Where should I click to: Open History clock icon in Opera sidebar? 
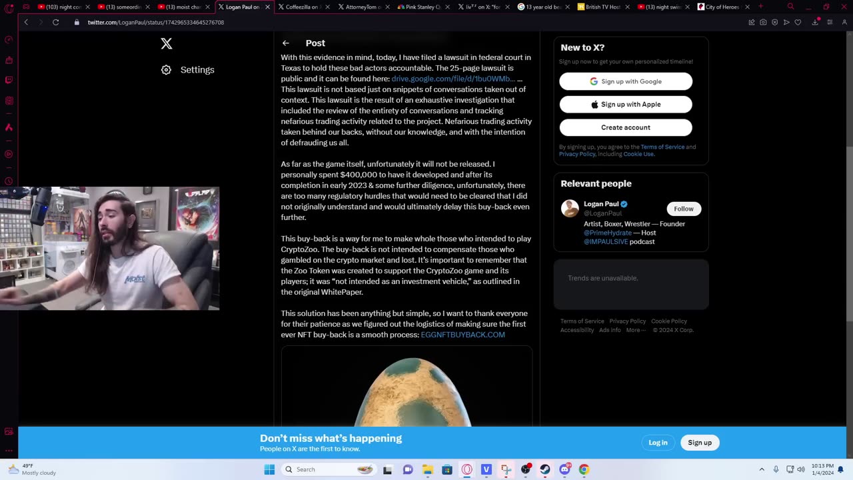pos(9,181)
